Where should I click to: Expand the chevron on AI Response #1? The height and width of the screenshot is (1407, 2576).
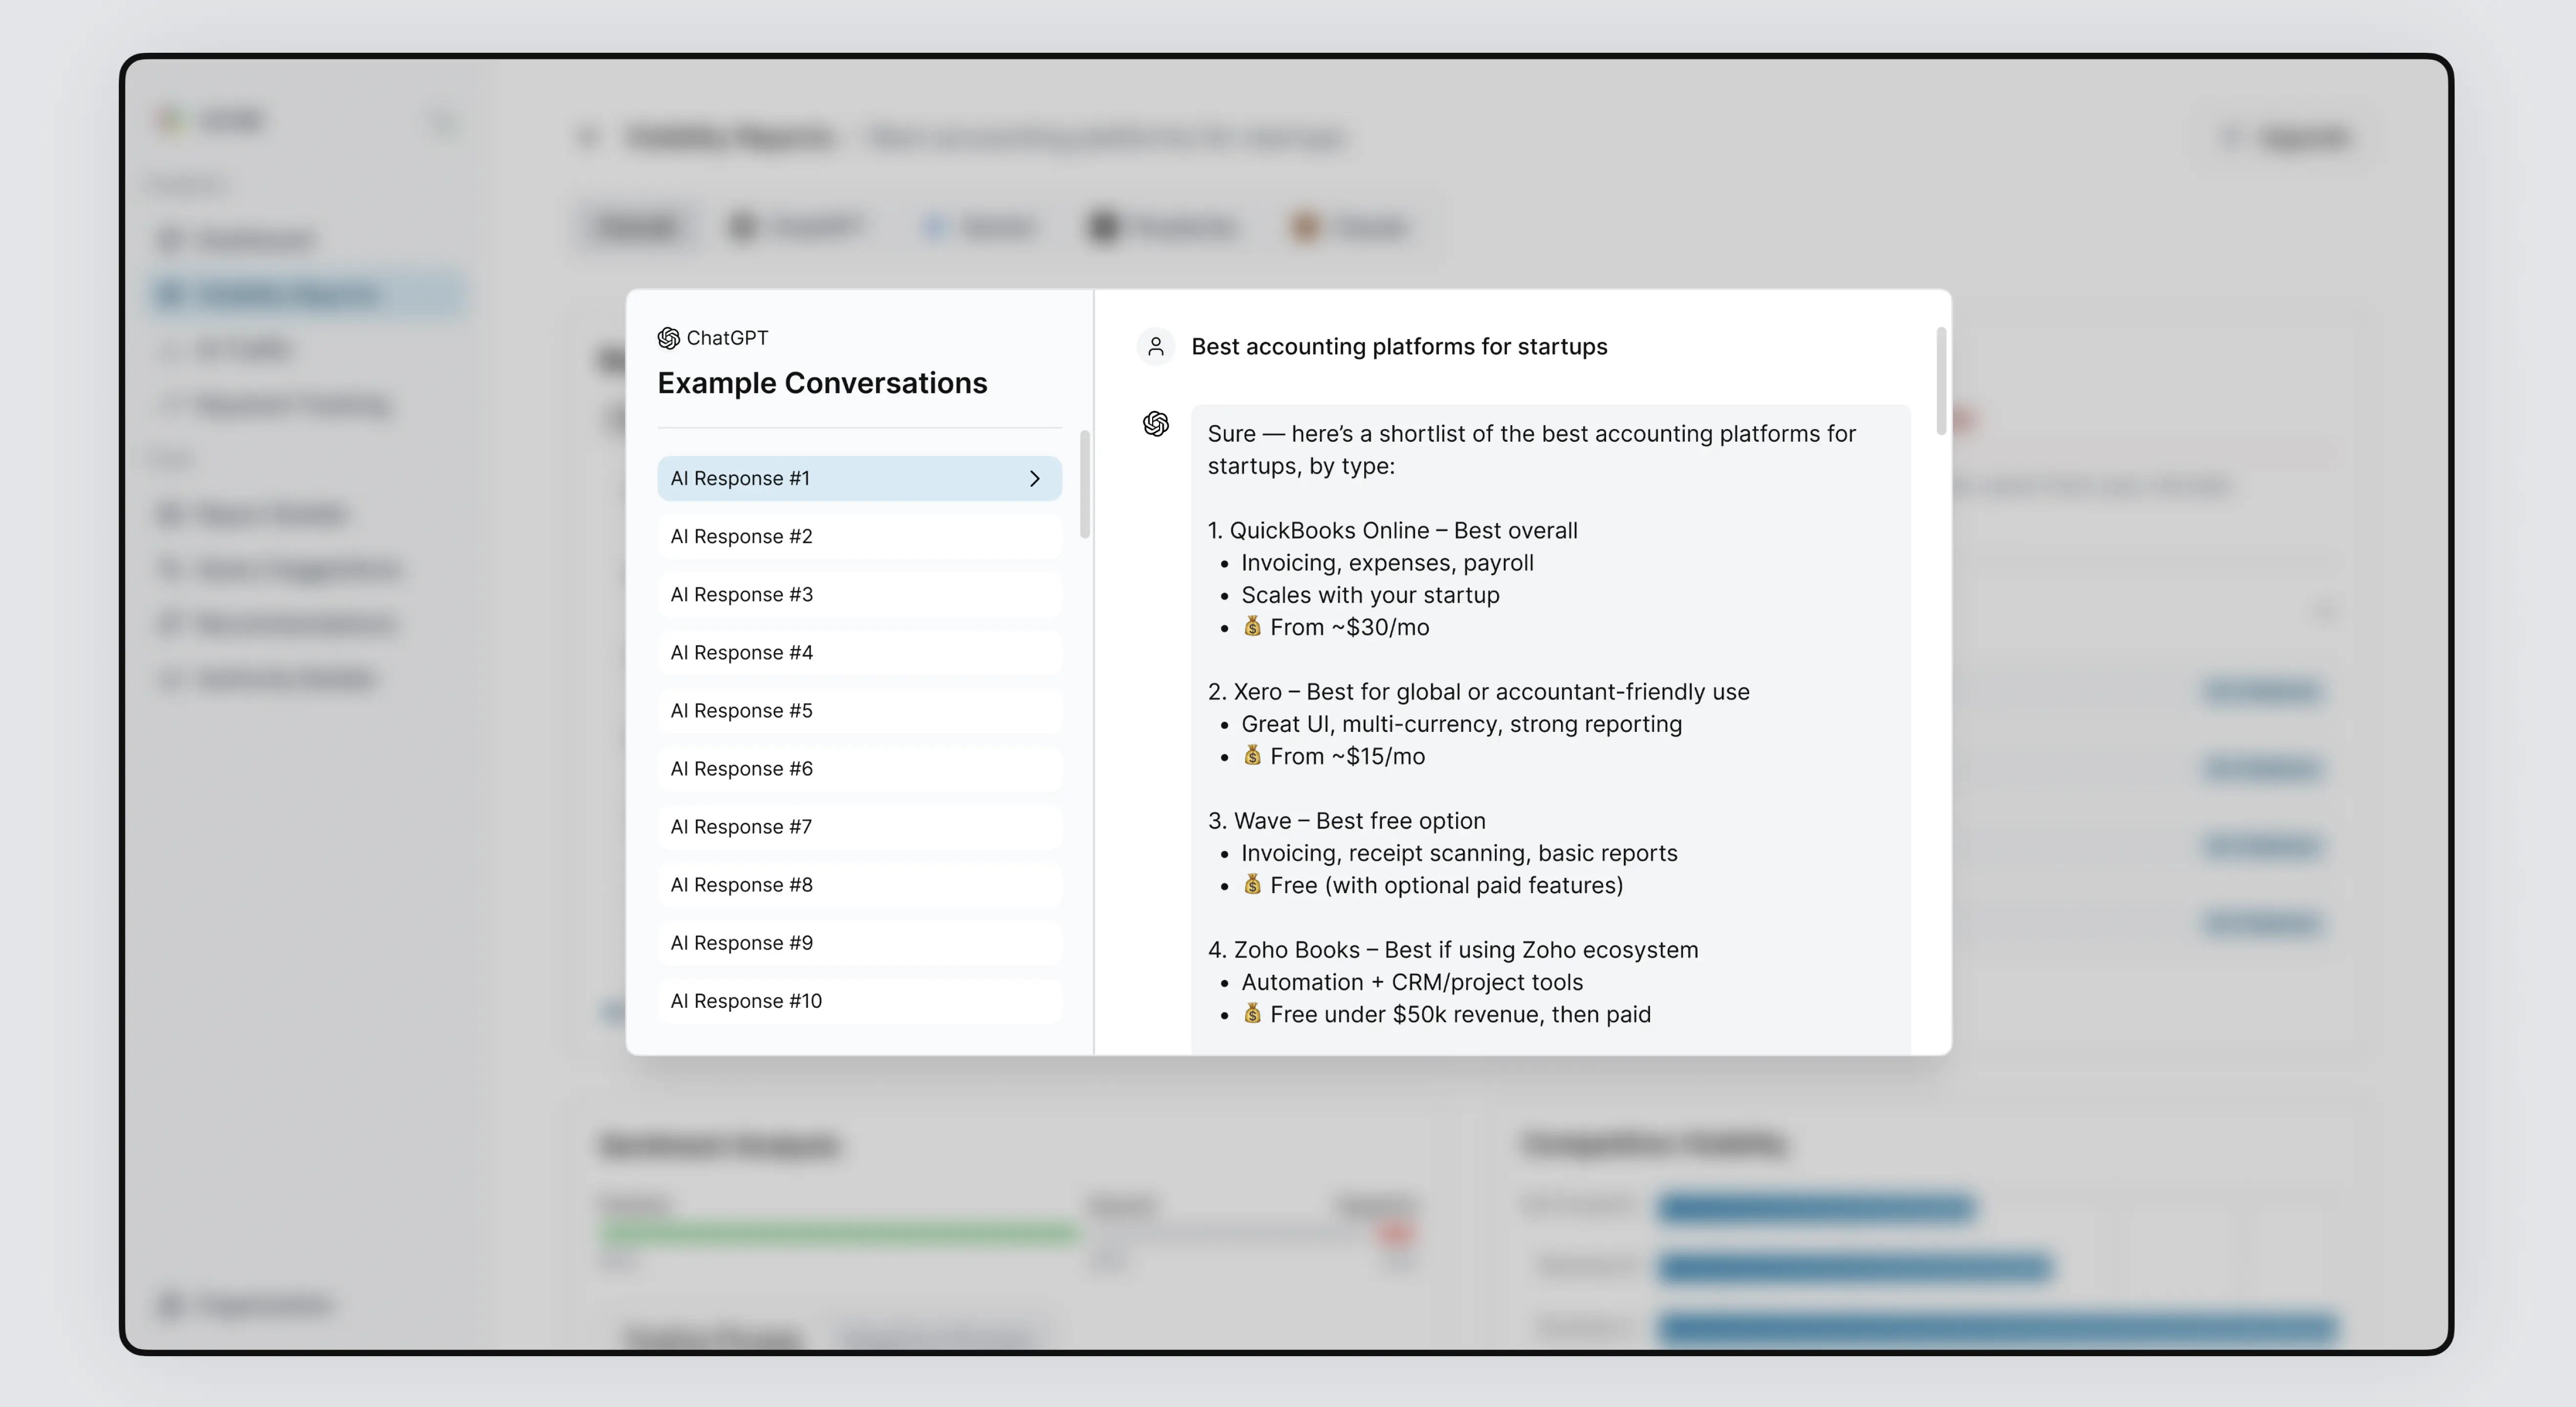[1035, 479]
